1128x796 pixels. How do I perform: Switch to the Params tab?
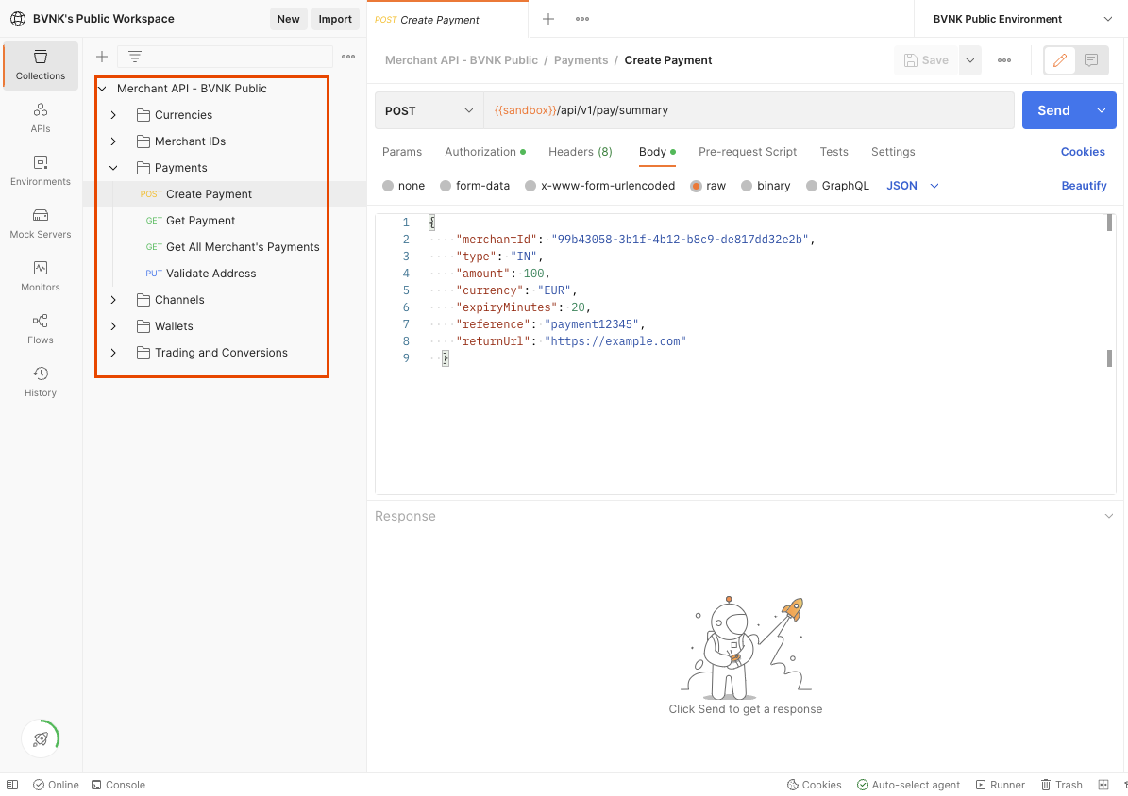click(x=402, y=152)
